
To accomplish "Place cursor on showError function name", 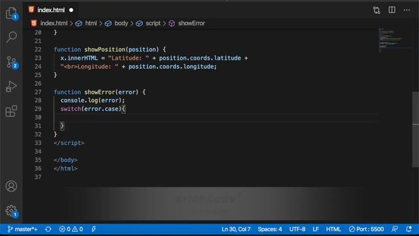I will click(x=100, y=92).
